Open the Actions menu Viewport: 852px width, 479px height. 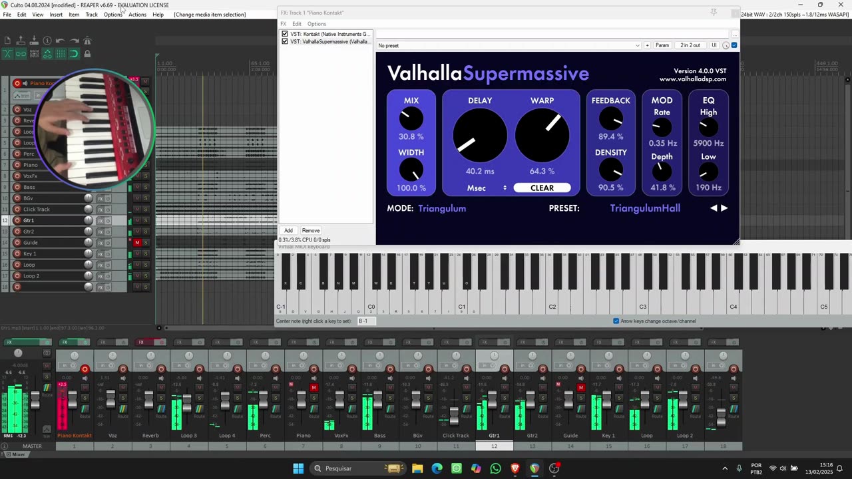pyautogui.click(x=137, y=15)
